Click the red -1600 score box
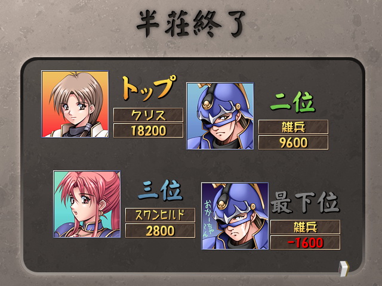 pyautogui.click(x=305, y=243)
